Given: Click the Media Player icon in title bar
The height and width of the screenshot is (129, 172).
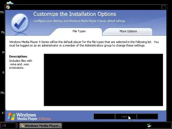Looking at the screenshot, I should (x=8, y=7).
